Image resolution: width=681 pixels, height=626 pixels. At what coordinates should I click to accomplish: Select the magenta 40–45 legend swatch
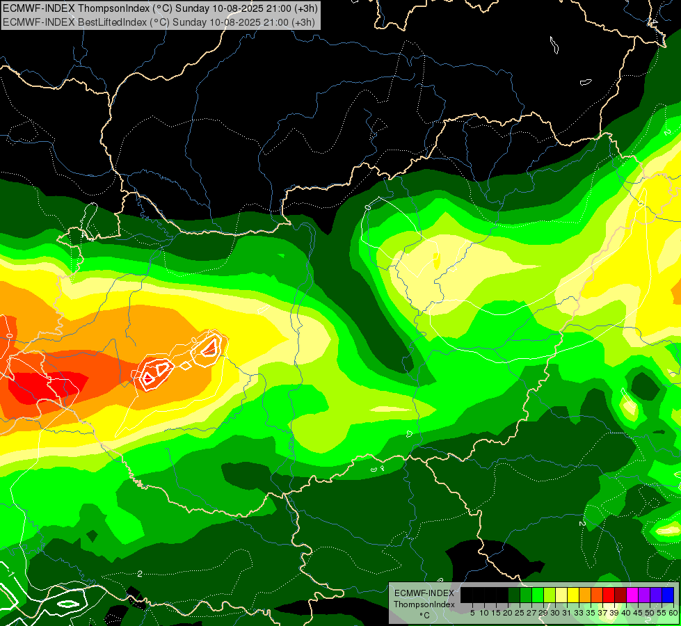632,595
